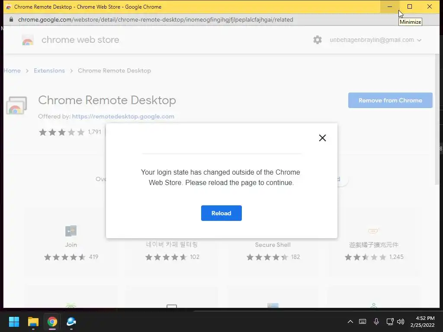The height and width of the screenshot is (332, 443).
Task: Open the network tray icon
Action: click(390, 322)
